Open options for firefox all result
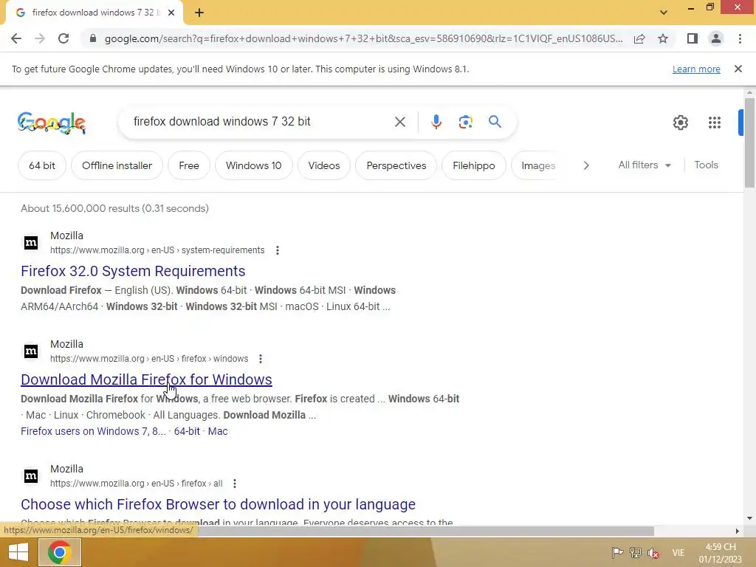The height and width of the screenshot is (567, 756). click(x=234, y=484)
